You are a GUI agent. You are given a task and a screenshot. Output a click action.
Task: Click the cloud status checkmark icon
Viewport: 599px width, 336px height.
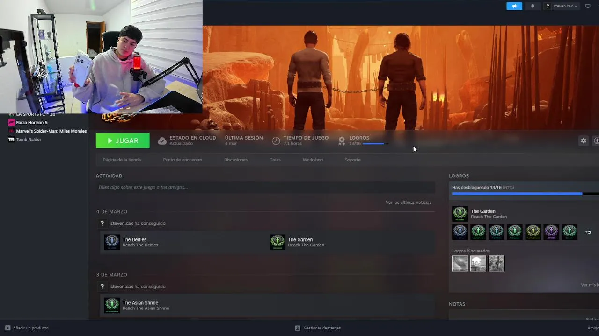(162, 140)
